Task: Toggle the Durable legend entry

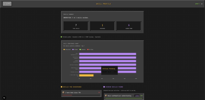Action: point(82,49)
